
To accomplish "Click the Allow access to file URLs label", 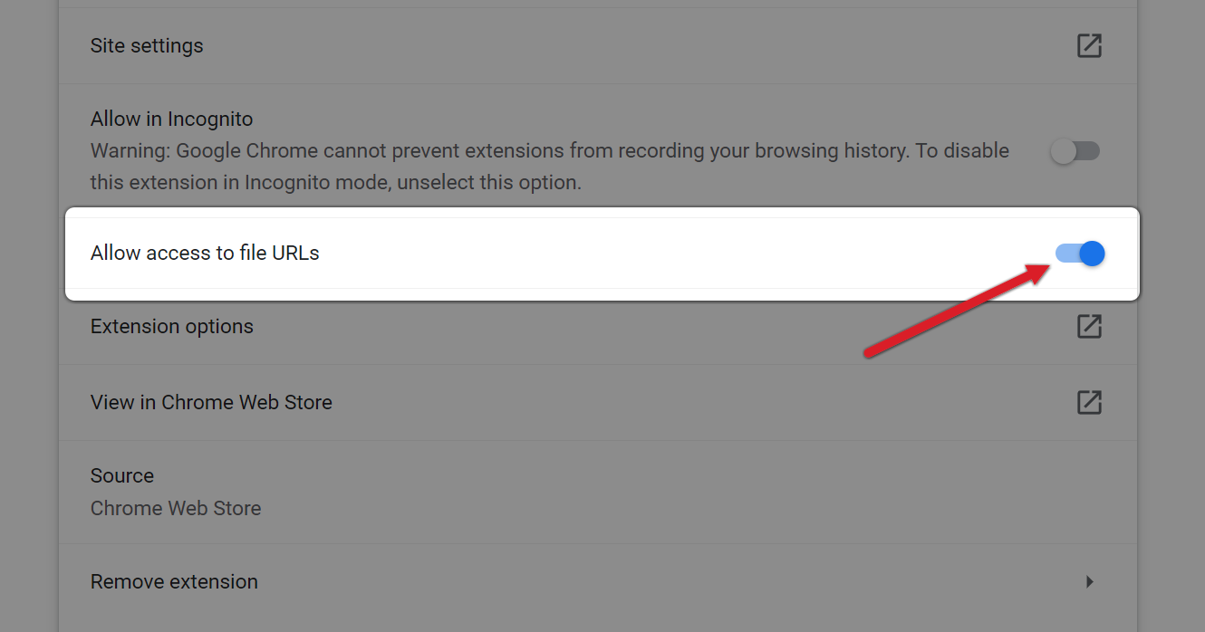I will tap(205, 254).
